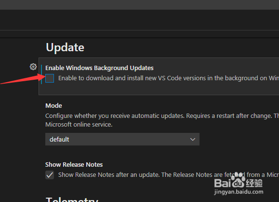Open the gear menu beside Enable Windows Background Updates
This screenshot has width=279, height=202.
click(33, 67)
